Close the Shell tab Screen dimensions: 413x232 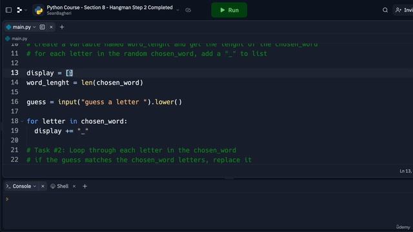[x=74, y=186]
